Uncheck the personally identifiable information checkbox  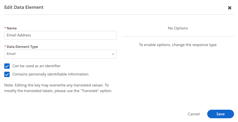pyautogui.click(x=7, y=74)
